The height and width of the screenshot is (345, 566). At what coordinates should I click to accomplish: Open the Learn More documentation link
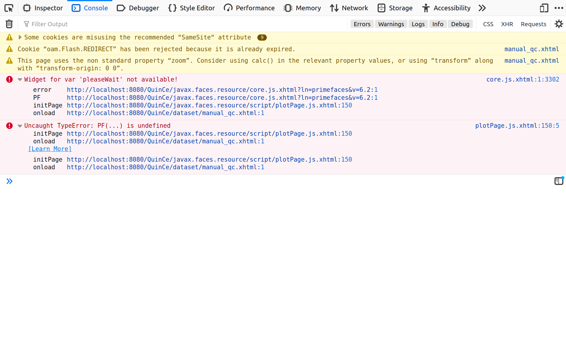coord(50,149)
